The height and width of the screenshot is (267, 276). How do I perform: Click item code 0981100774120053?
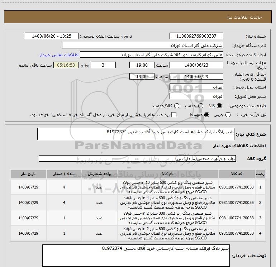237,233
